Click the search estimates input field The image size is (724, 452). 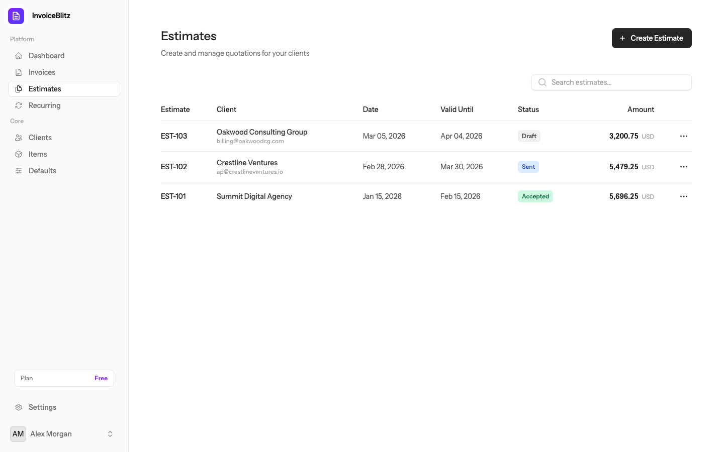point(611,82)
